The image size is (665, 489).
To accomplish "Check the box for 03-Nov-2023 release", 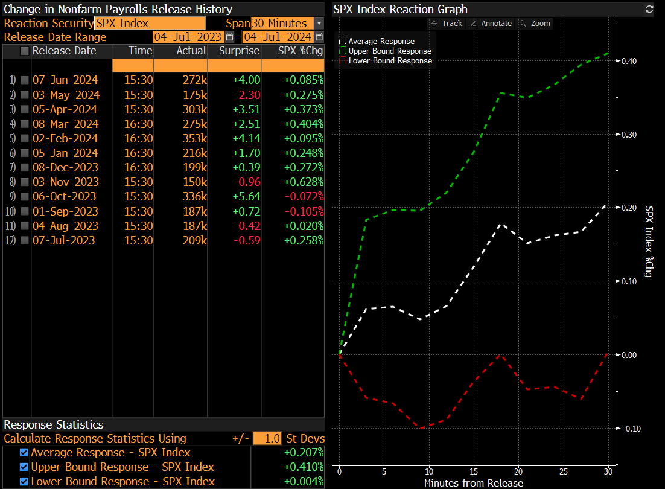I will (x=25, y=182).
